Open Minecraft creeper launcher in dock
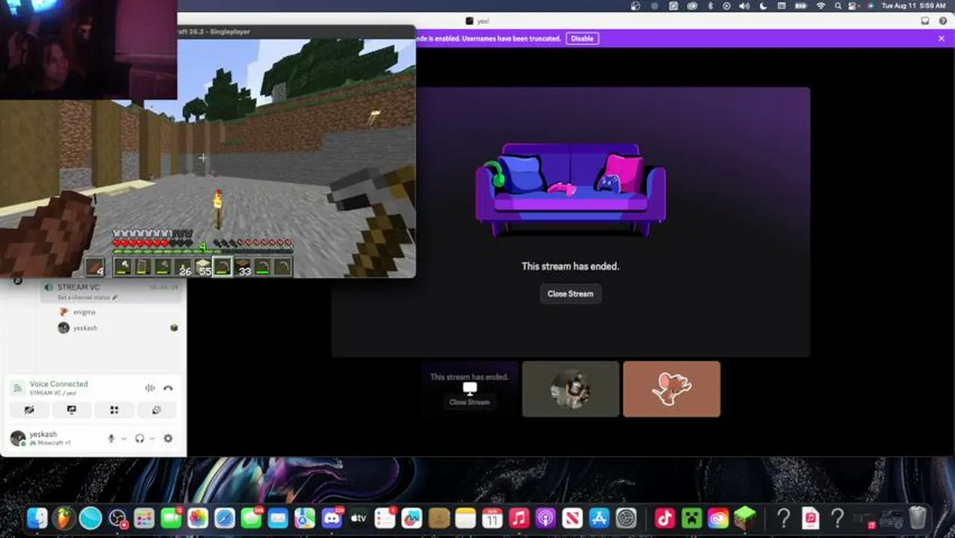This screenshot has height=538, width=955. (691, 518)
